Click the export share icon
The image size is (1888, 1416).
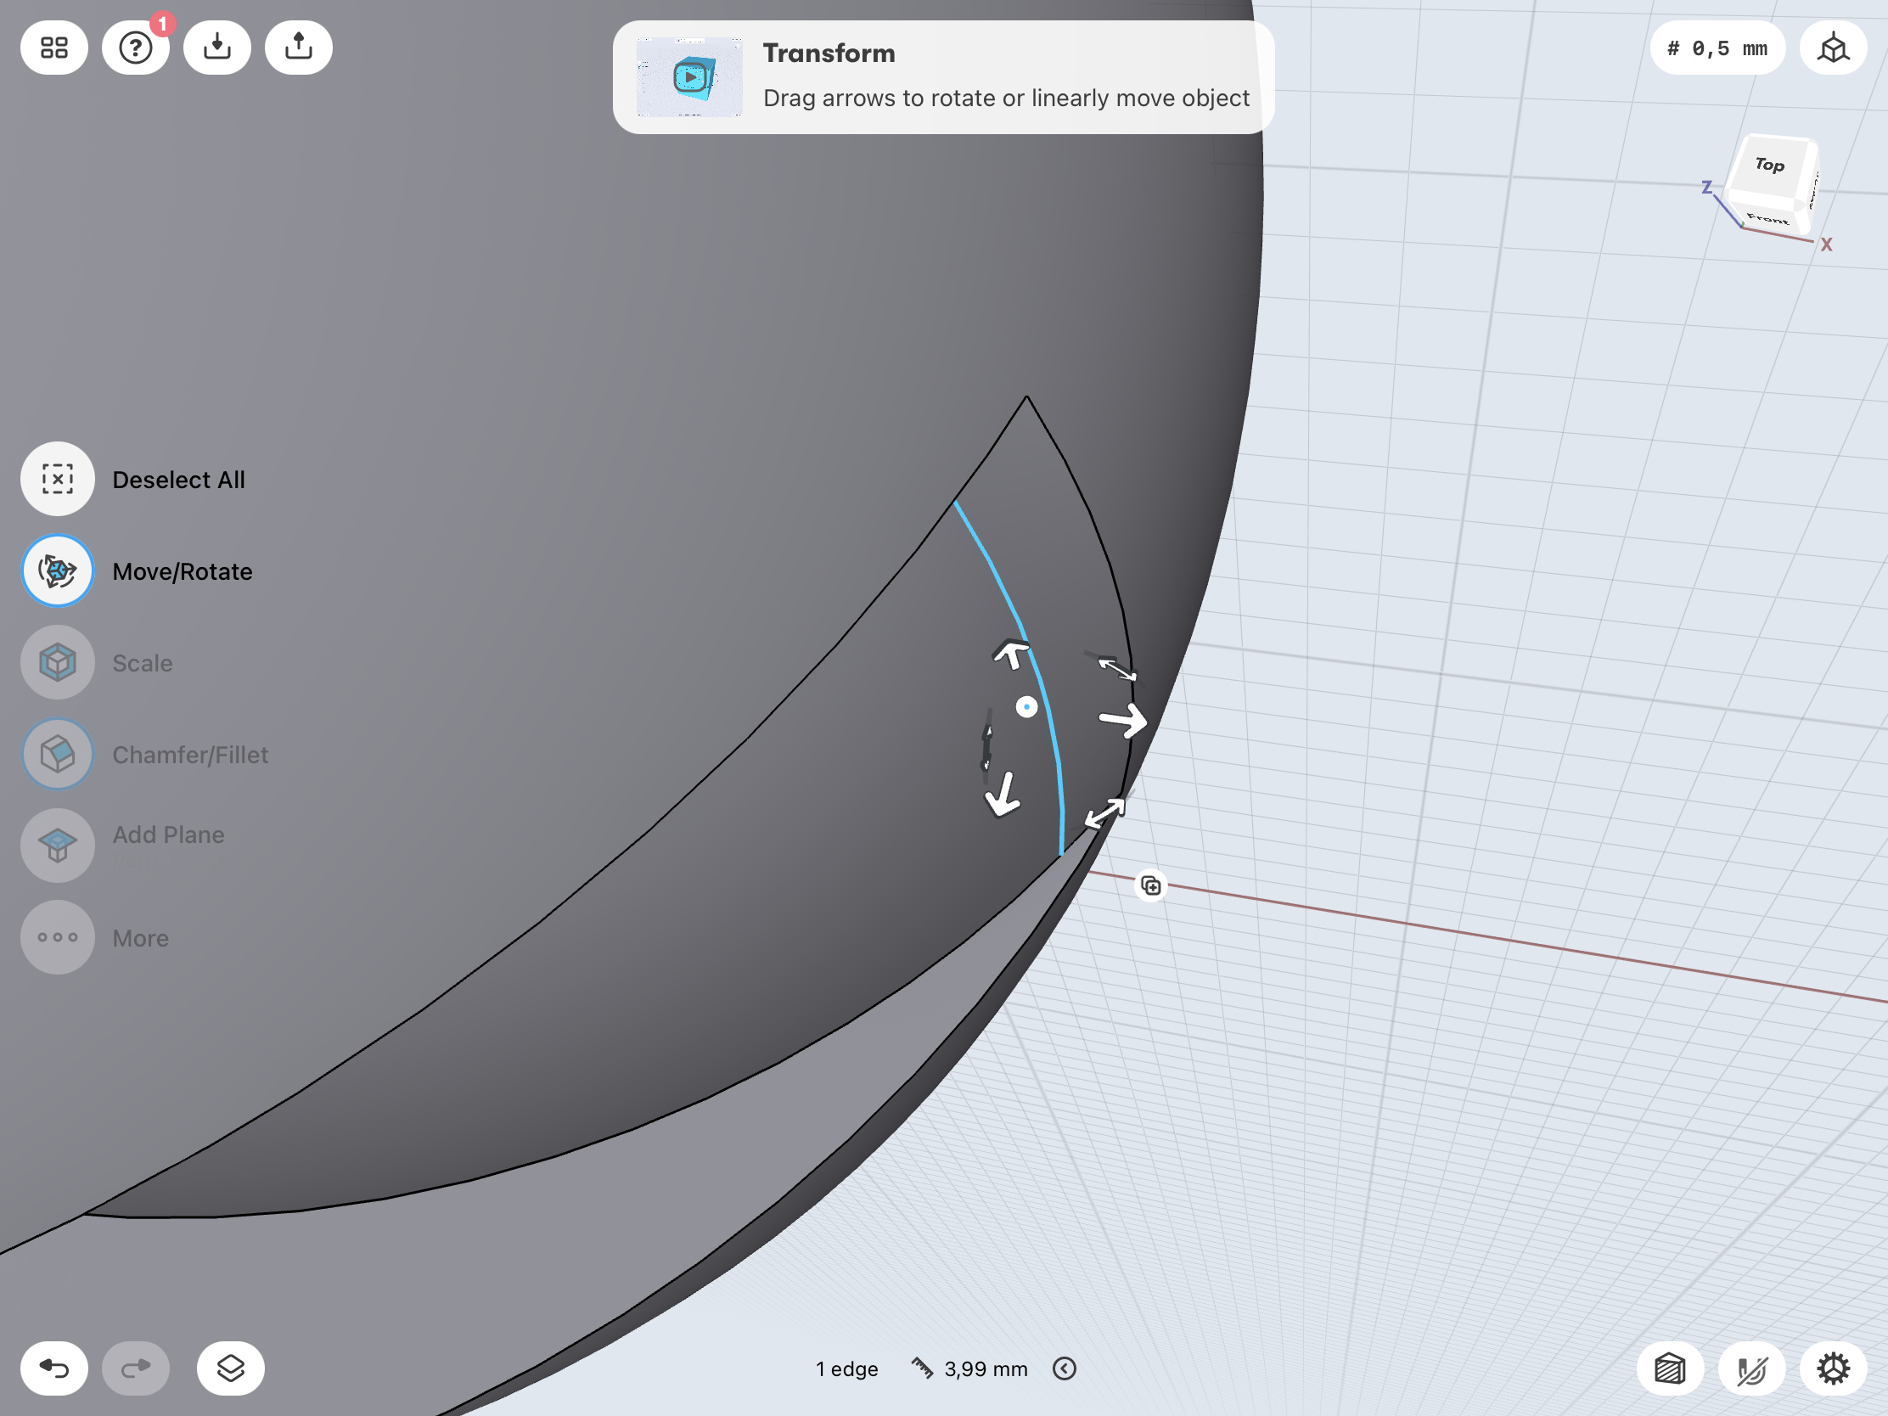[298, 48]
